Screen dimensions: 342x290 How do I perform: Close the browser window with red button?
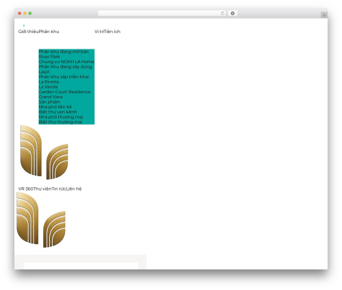(20, 14)
